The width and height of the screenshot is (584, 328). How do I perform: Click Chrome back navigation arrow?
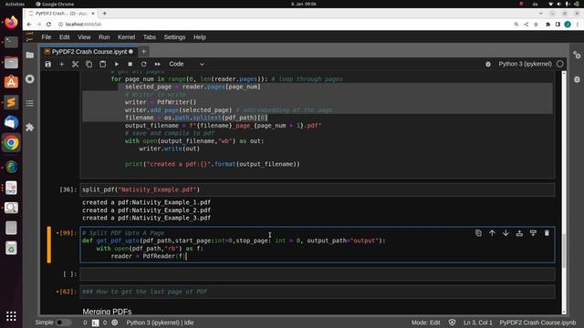tap(29, 25)
